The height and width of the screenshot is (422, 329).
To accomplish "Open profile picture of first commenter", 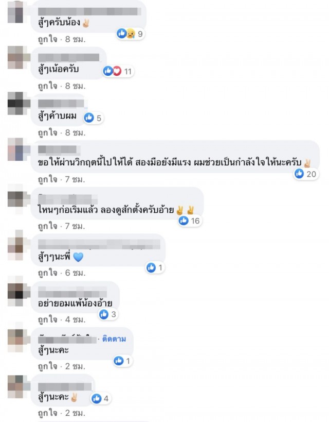I will [15, 12].
